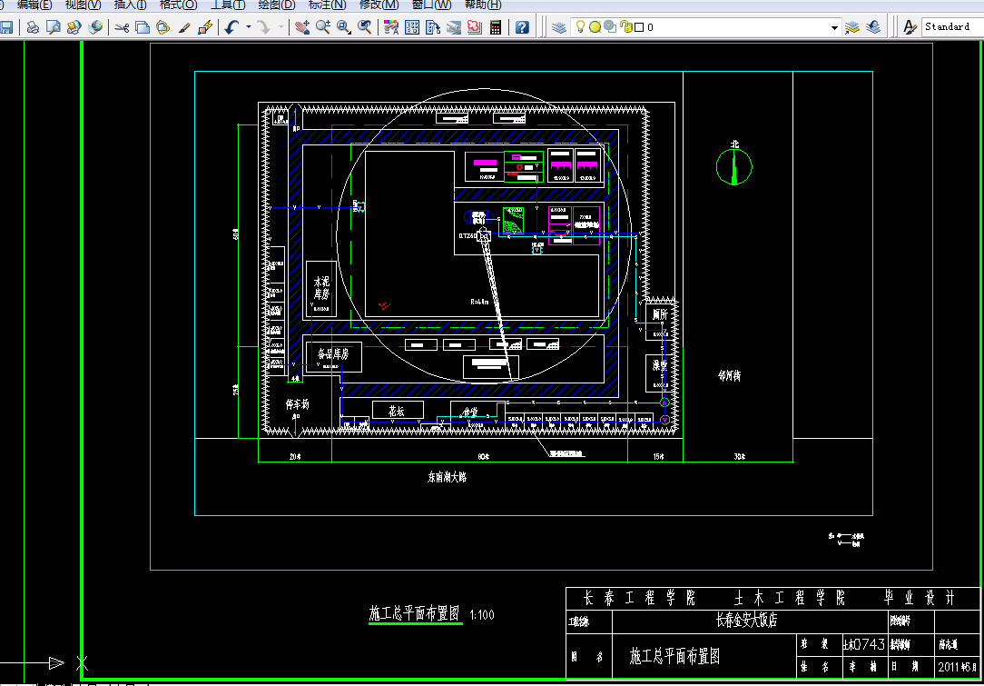This screenshot has width=984, height=686.
Task: Click the Undo arrow icon
Action: pyautogui.click(x=232, y=27)
